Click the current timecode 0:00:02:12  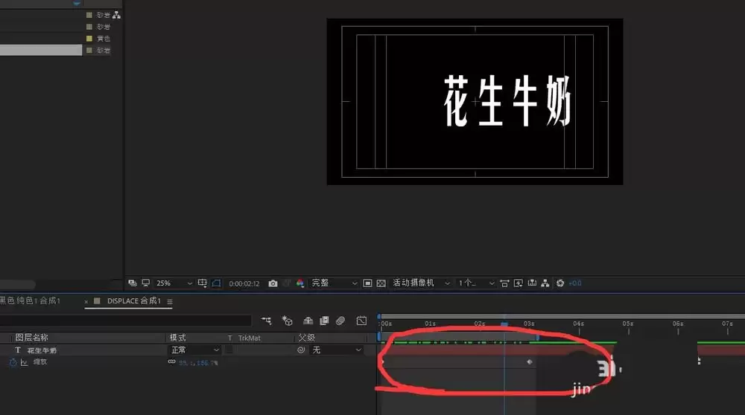tap(244, 283)
